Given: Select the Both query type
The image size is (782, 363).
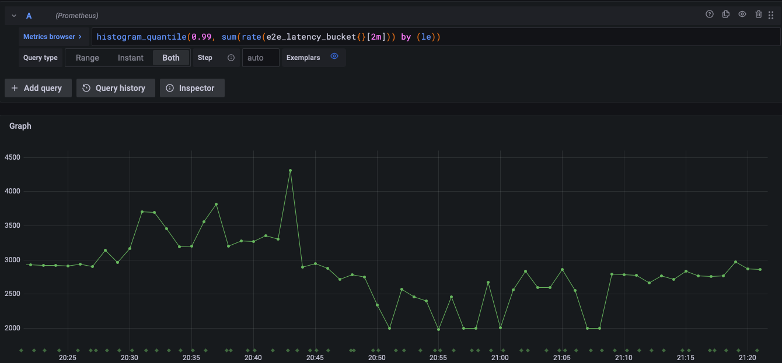Looking at the screenshot, I should (171, 58).
